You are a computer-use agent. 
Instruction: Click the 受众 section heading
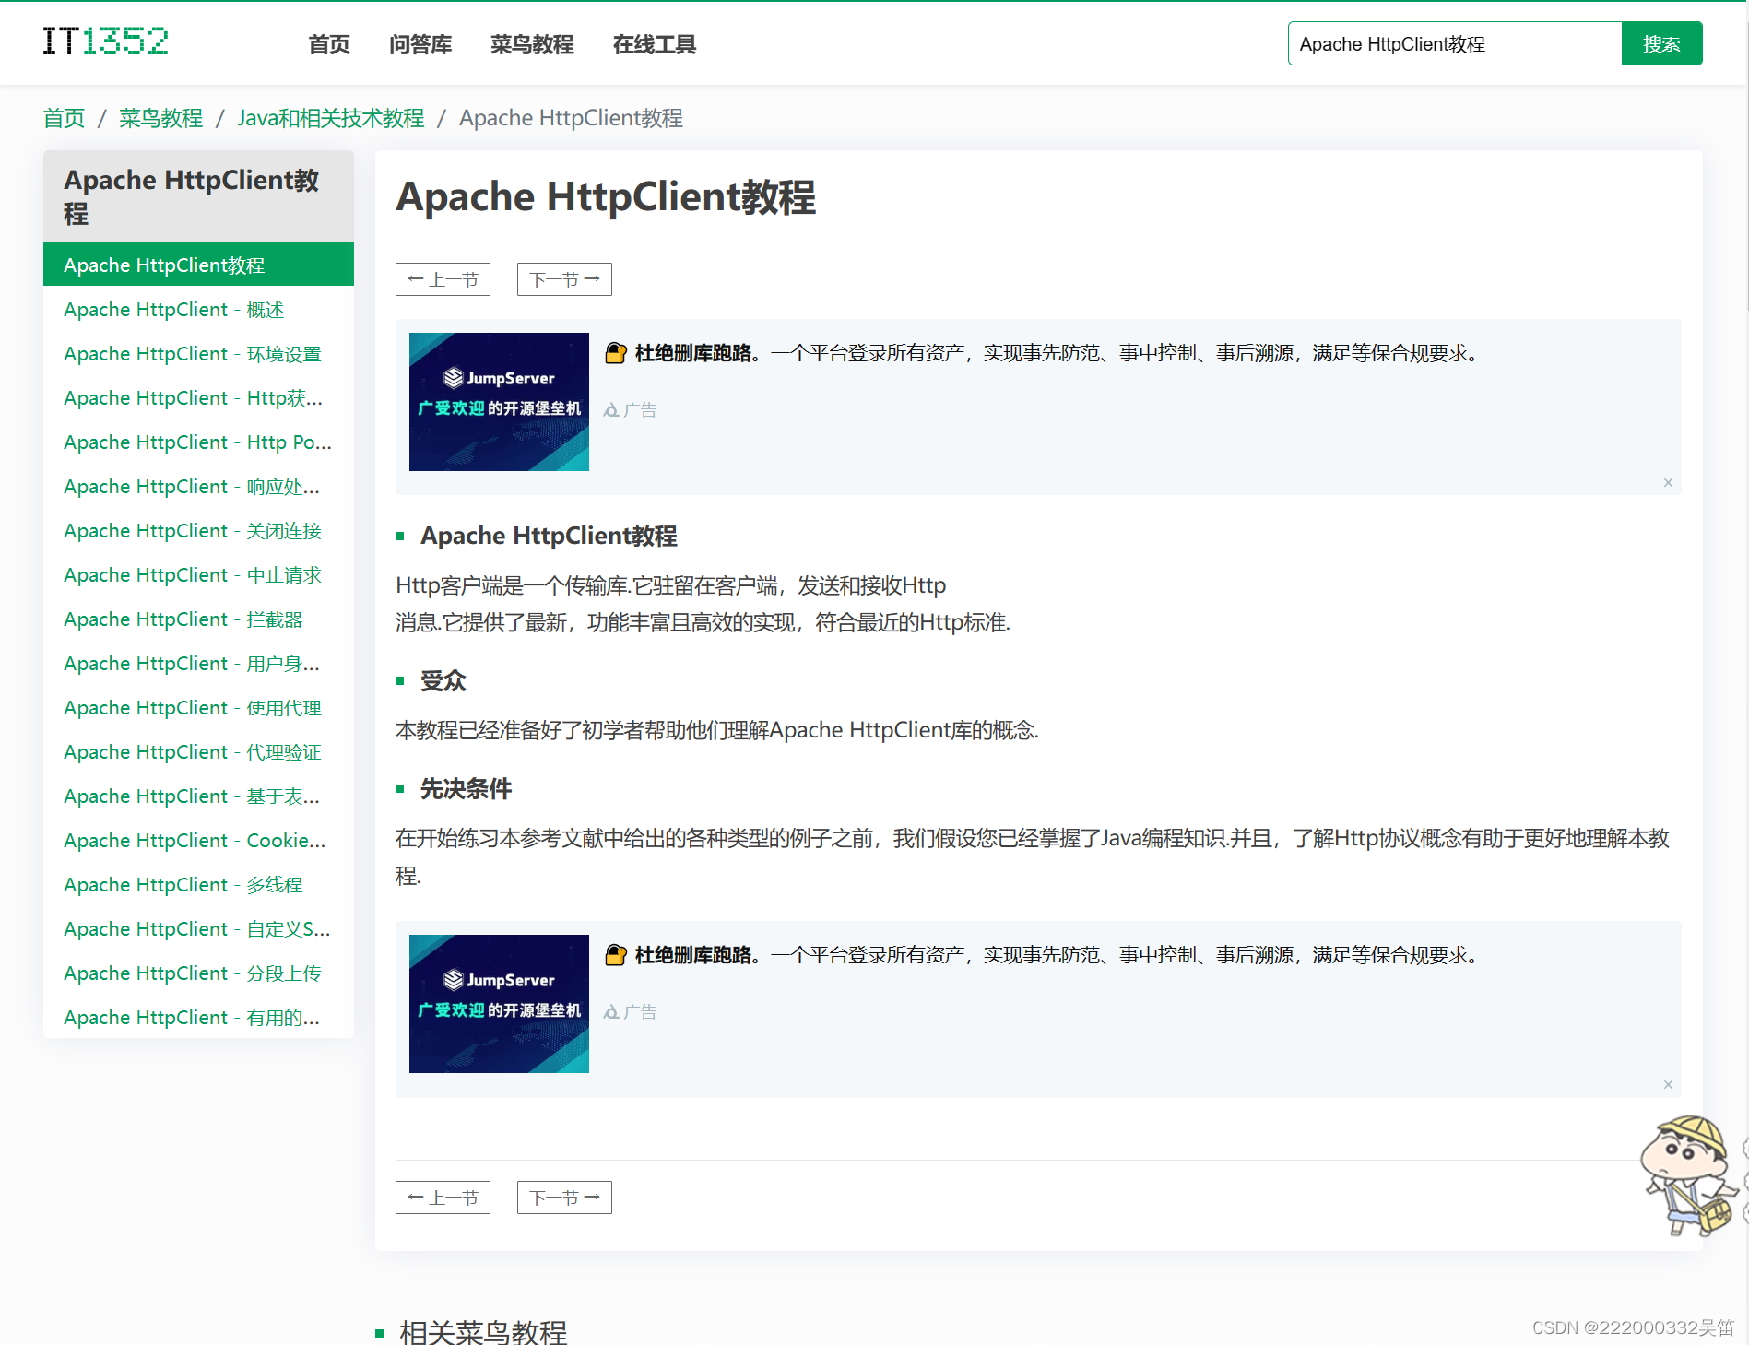tap(443, 681)
